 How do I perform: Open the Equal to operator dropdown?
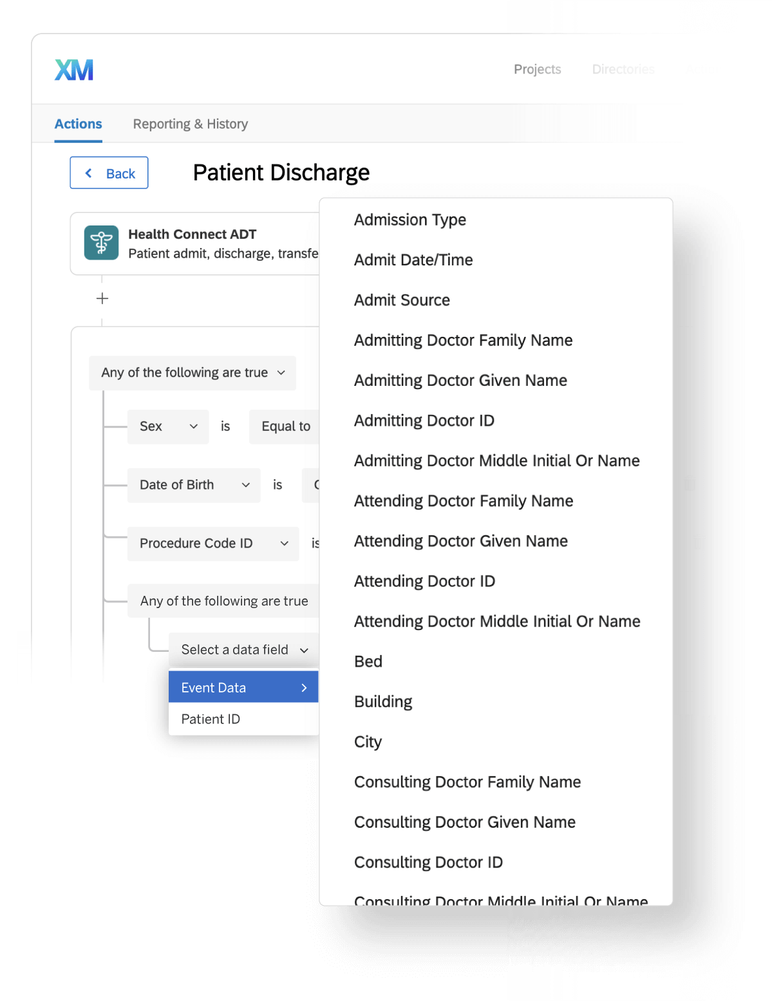click(285, 426)
